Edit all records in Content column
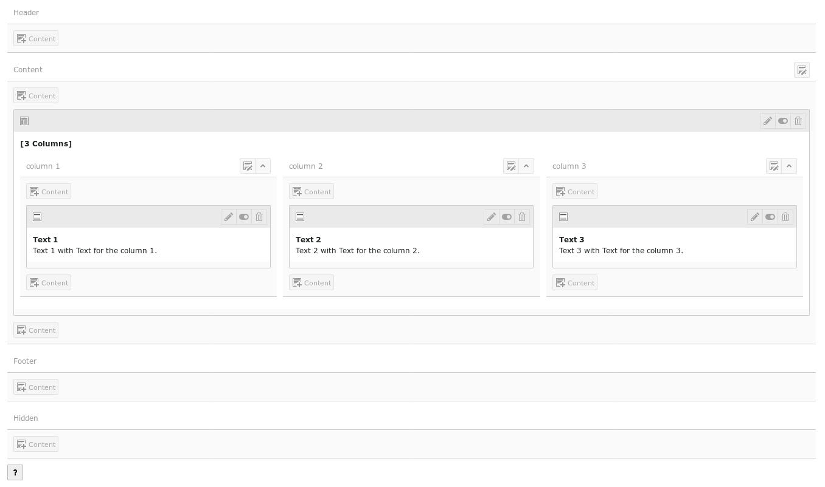825x487 pixels. [x=802, y=70]
